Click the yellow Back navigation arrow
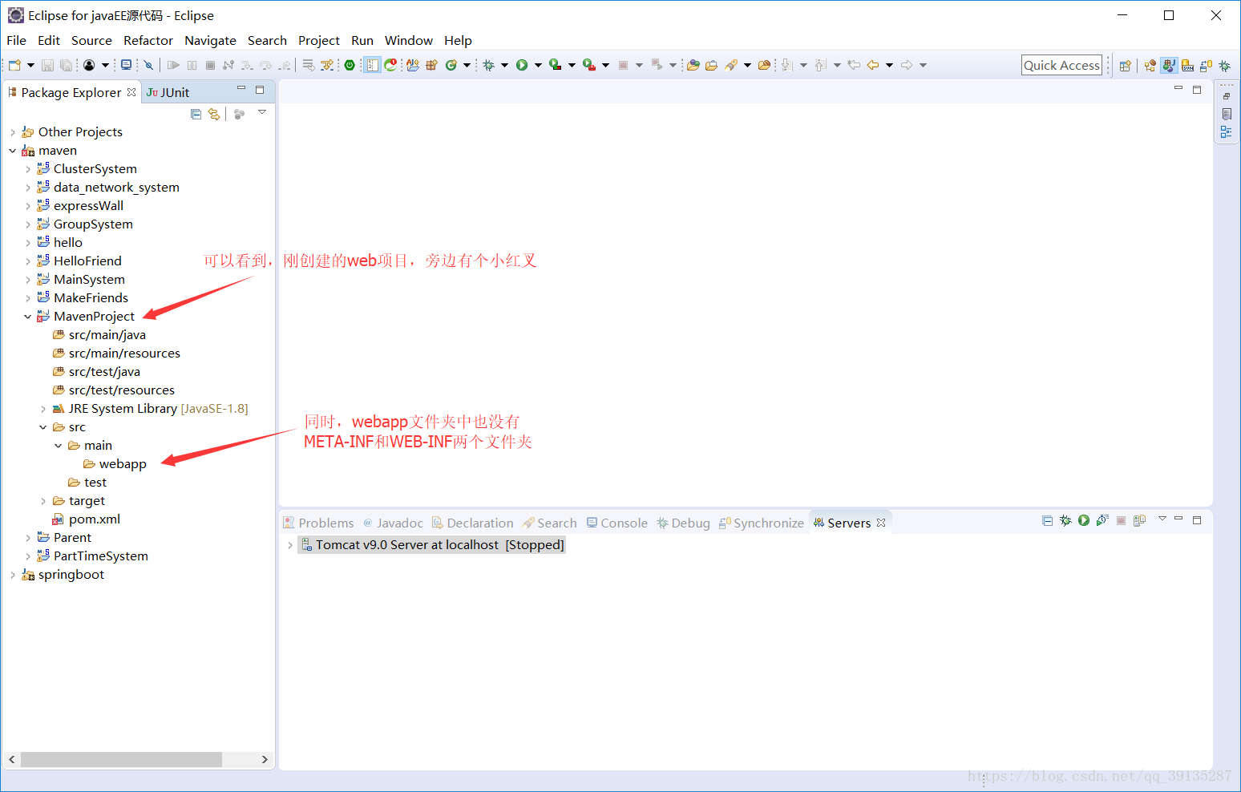This screenshot has height=792, width=1241. click(873, 65)
